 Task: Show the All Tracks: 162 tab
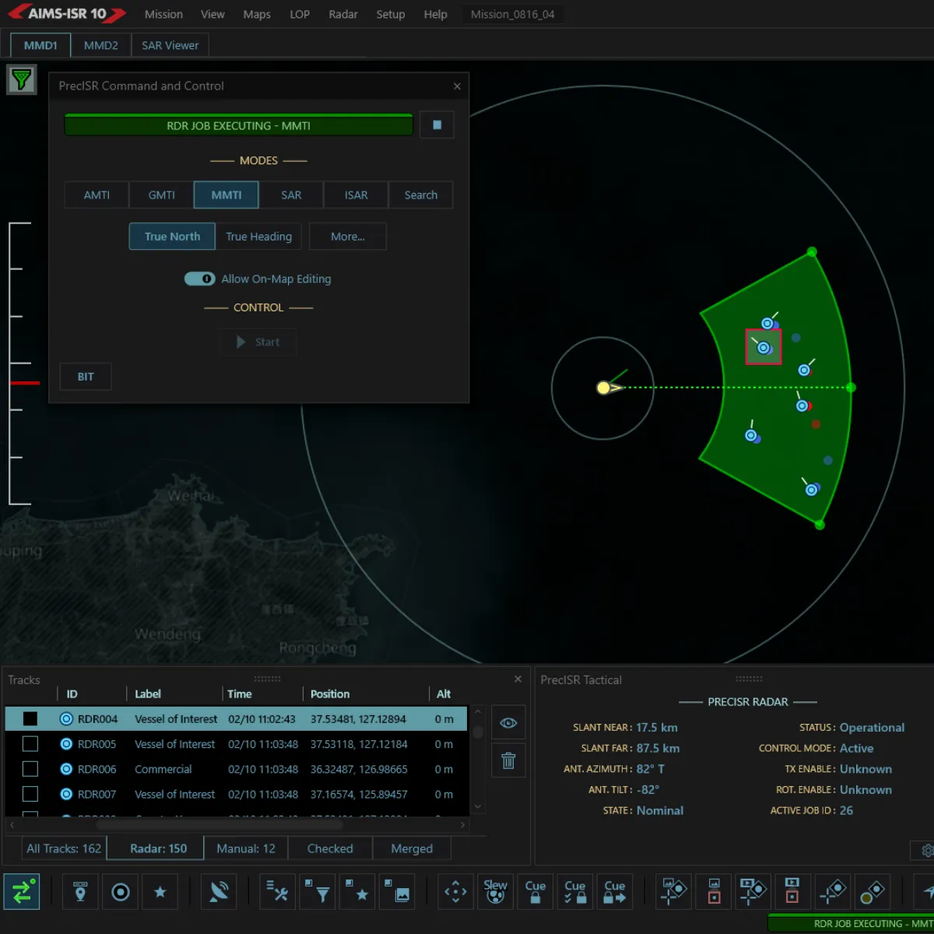click(x=64, y=848)
